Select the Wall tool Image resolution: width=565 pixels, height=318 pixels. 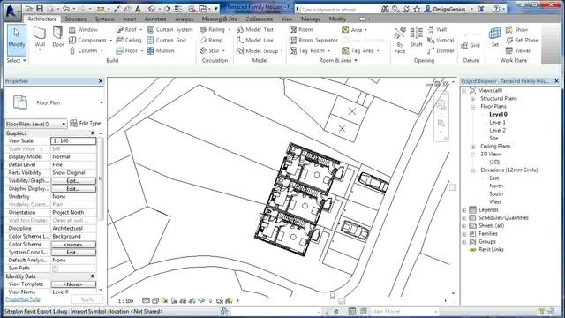tap(40, 38)
